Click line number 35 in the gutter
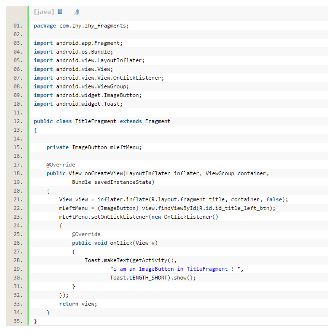Viewport: 328px width, 336px height. [x=18, y=321]
